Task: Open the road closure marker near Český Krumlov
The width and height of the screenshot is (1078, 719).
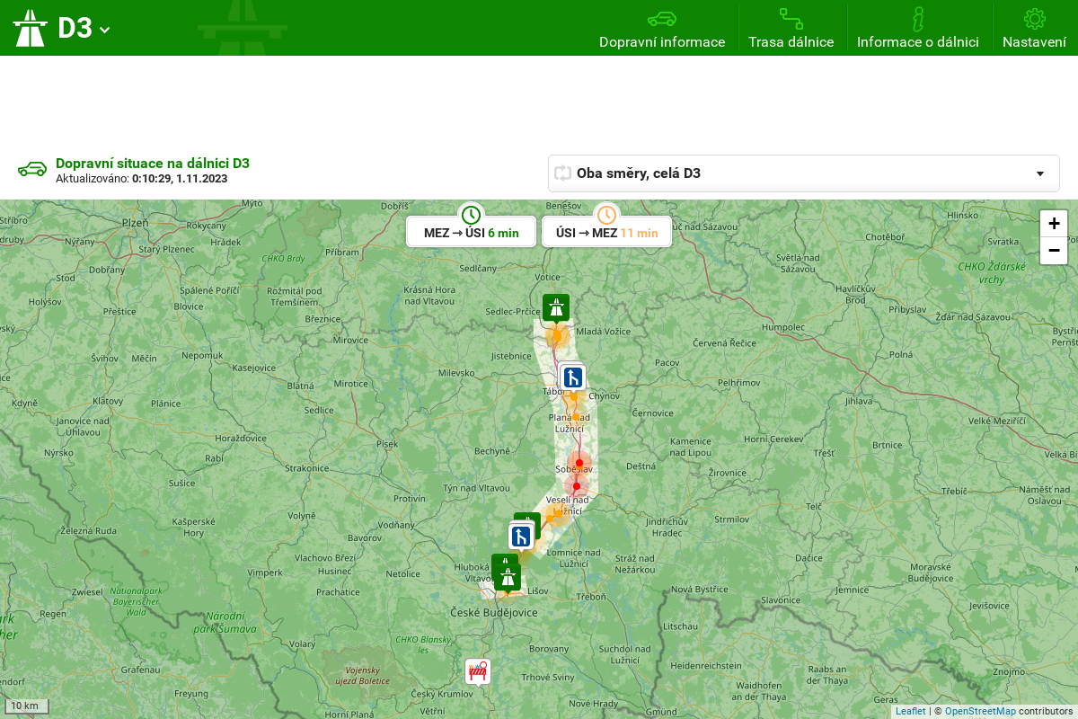Action: click(478, 670)
